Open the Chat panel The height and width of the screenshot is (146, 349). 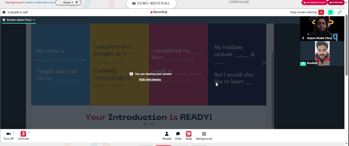(x=178, y=136)
